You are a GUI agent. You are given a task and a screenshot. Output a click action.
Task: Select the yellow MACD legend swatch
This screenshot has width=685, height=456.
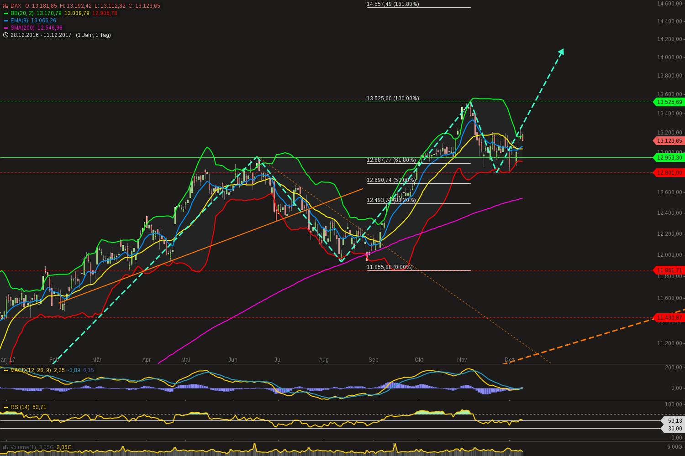6,370
